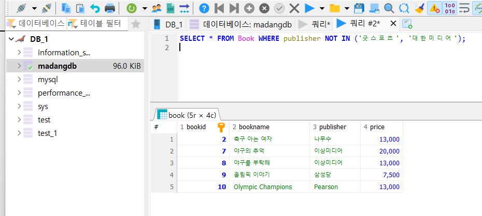Expand the madangdb database node
Image resolution: width=482 pixels, height=216 pixels.
click(x=19, y=66)
